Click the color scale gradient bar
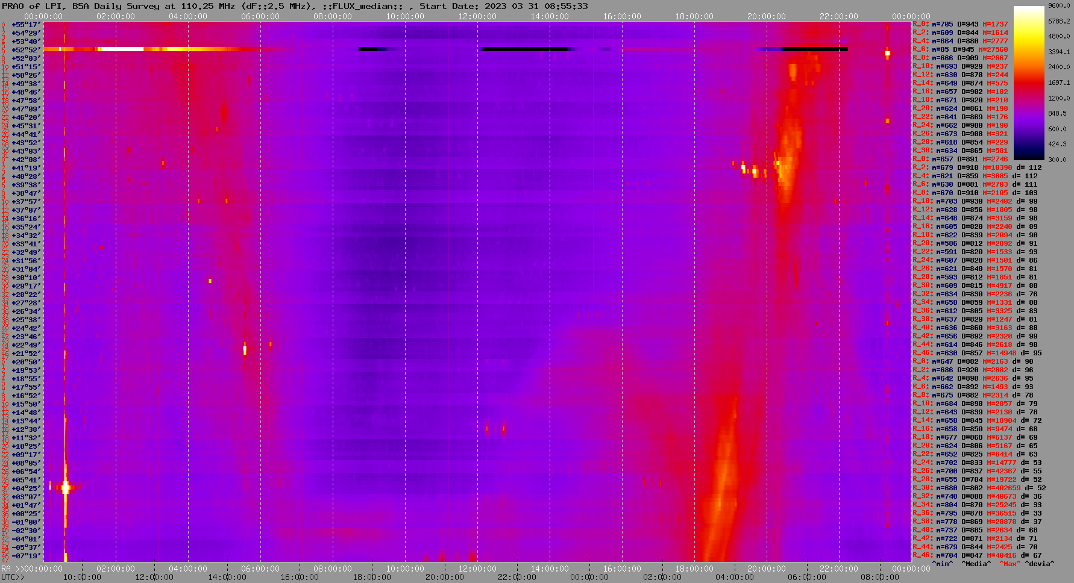Image resolution: width=1074 pixels, height=583 pixels. pyautogui.click(x=1029, y=83)
